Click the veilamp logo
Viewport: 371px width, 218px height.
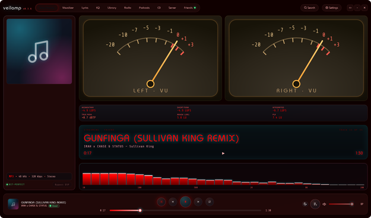[x=12, y=8]
